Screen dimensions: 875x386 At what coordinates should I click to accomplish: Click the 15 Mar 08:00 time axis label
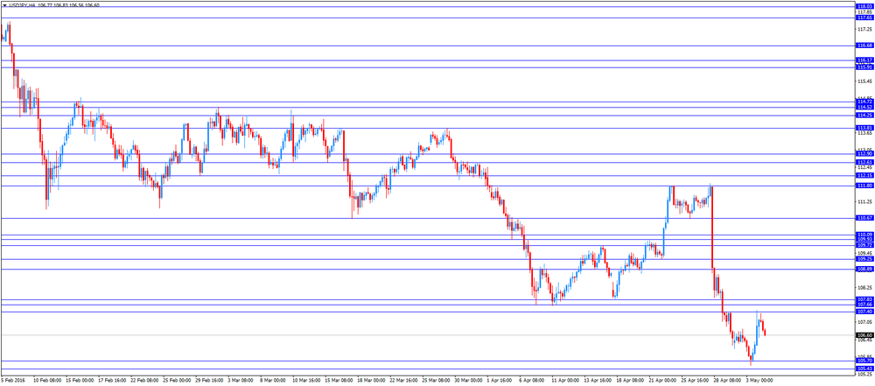[x=339, y=380]
